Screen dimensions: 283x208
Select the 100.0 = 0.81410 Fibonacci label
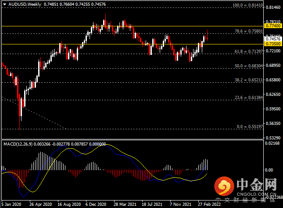[247, 5]
